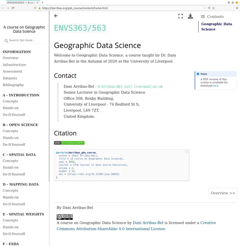The image size is (240, 246).
Task: Enter fullscreen mode via the expand icon
Action: coord(180,16)
